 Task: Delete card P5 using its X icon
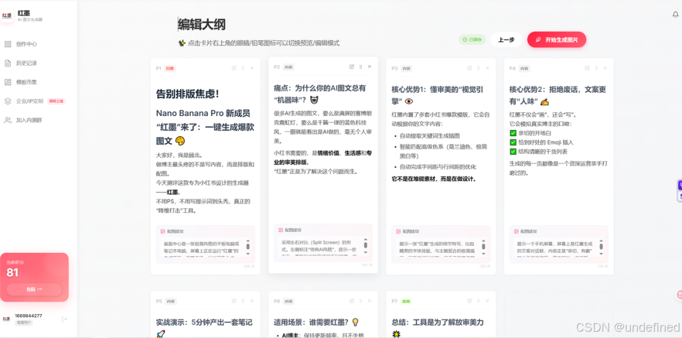click(x=251, y=301)
